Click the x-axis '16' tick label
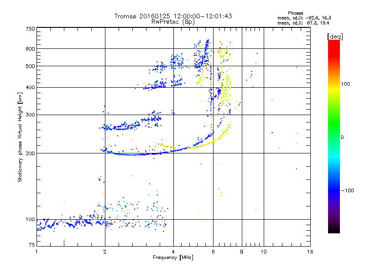 click(310, 252)
